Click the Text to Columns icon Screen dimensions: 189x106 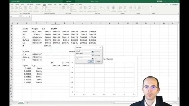click(x=81, y=9)
